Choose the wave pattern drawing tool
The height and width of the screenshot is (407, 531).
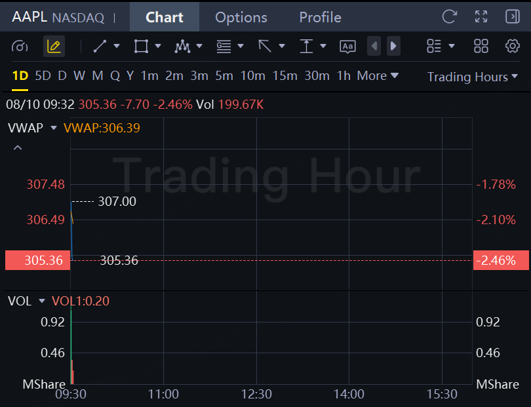point(182,47)
